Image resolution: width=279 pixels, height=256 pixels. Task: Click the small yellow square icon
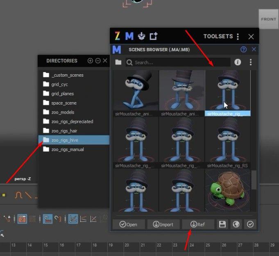pos(4,195)
